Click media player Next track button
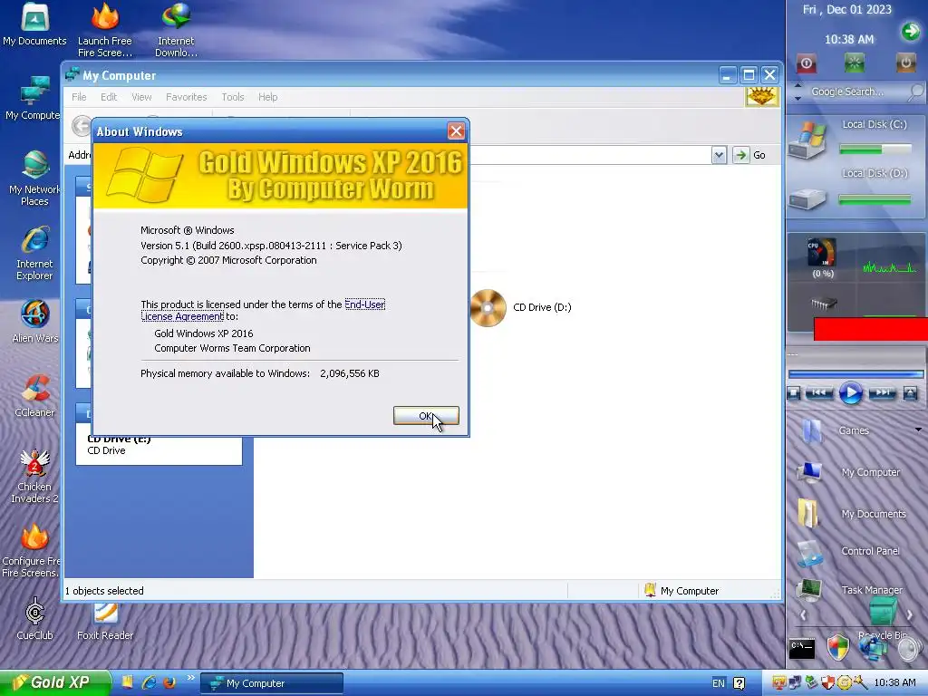The width and height of the screenshot is (928, 696). tap(882, 393)
